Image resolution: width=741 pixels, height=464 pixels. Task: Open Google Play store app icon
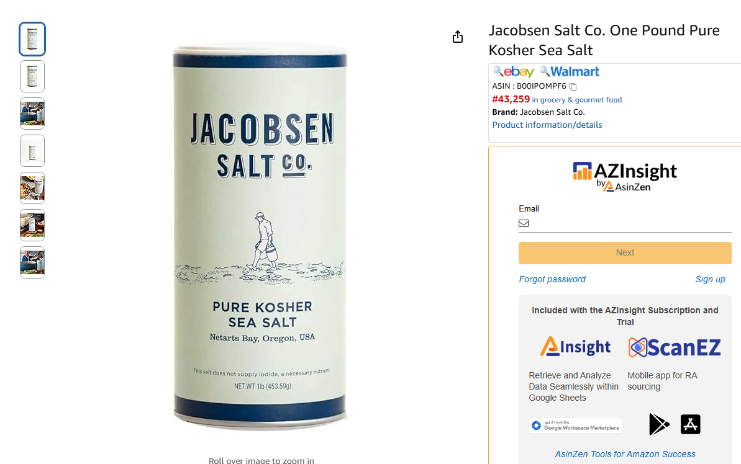tap(659, 424)
